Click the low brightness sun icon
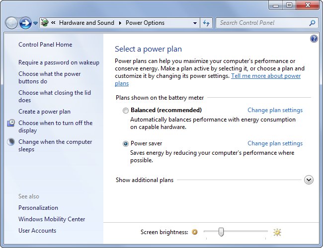The height and width of the screenshot is (248, 323). click(x=195, y=232)
